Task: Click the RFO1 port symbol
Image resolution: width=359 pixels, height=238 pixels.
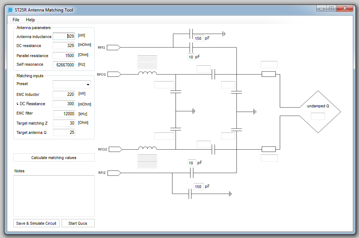Action: coord(114,74)
